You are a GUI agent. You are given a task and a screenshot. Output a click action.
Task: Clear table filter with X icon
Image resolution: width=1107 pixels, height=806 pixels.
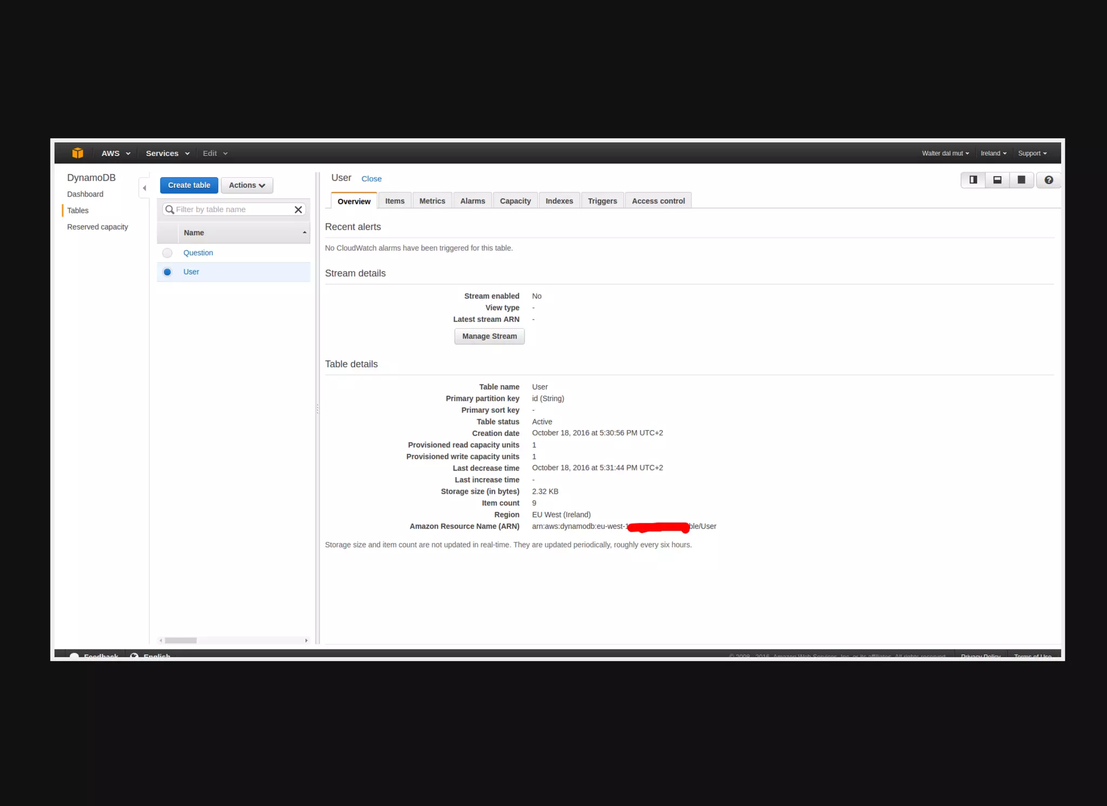[298, 210]
